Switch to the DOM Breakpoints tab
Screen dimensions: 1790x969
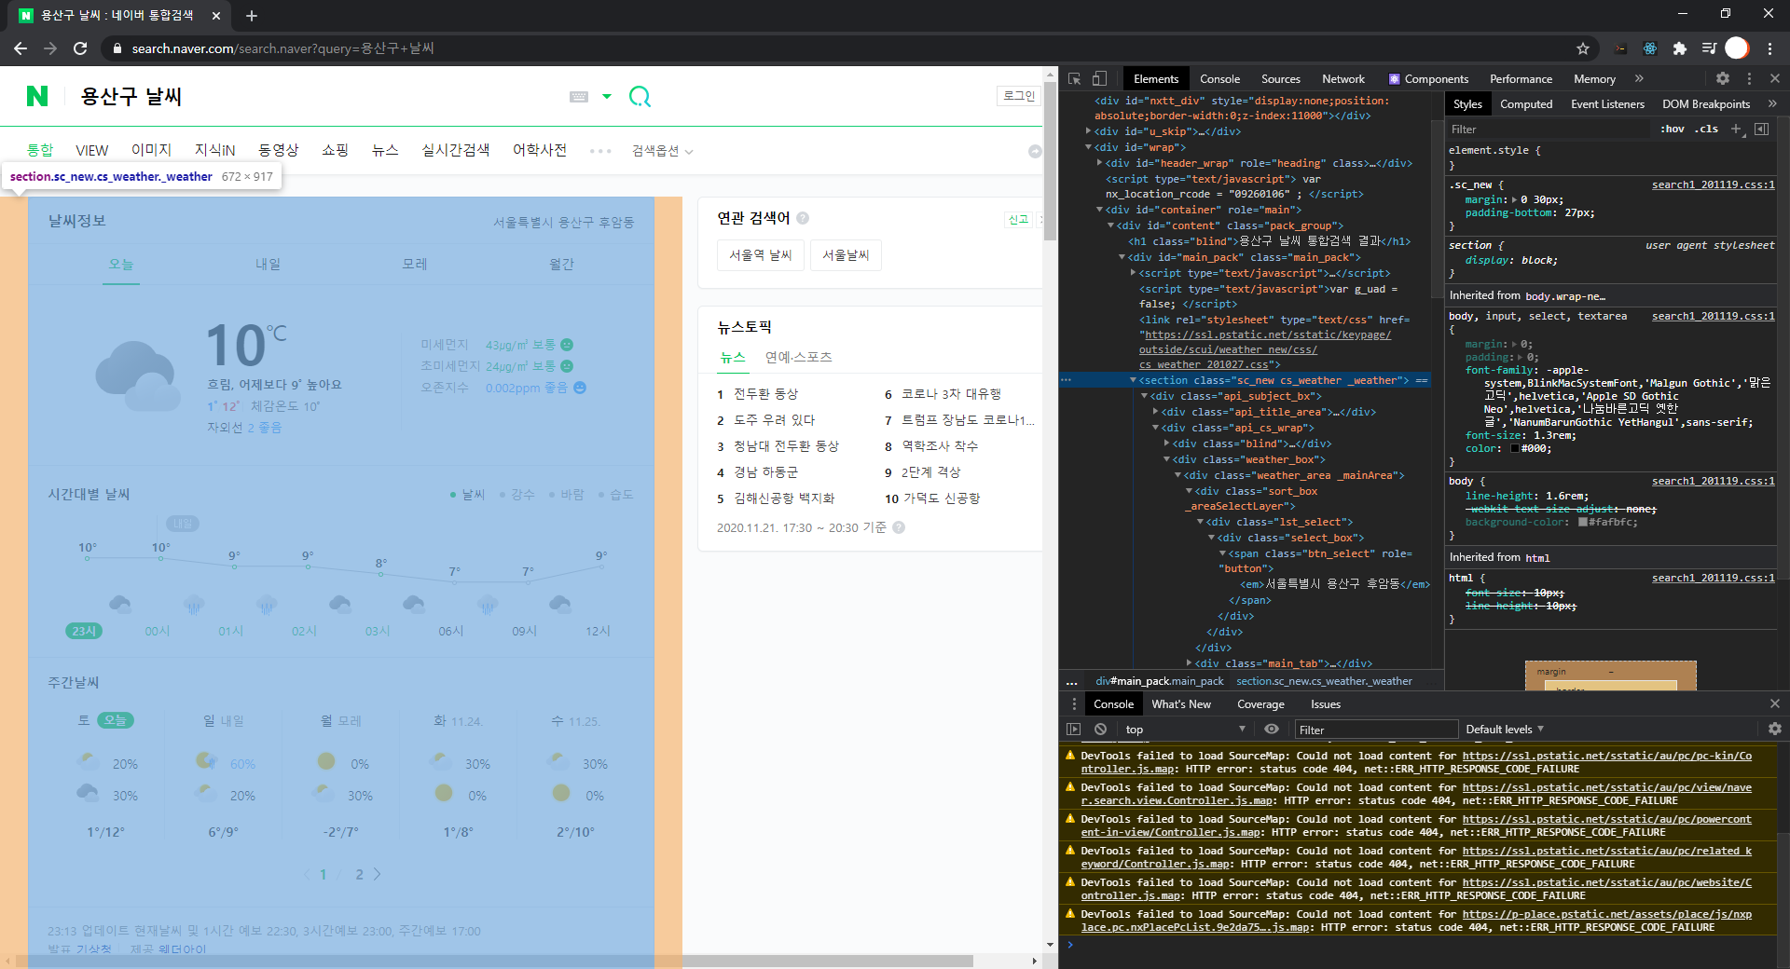tap(1706, 104)
